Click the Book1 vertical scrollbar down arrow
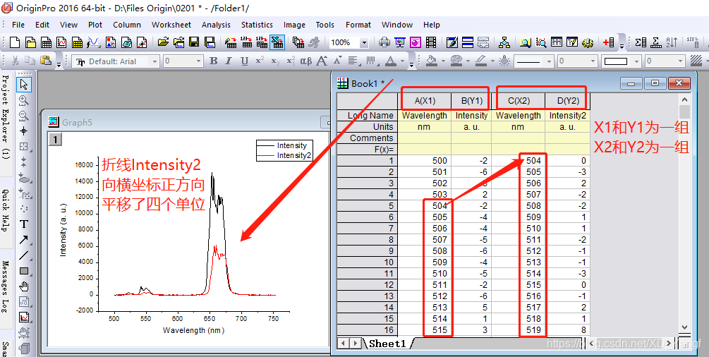The width and height of the screenshot is (709, 357). point(684,327)
